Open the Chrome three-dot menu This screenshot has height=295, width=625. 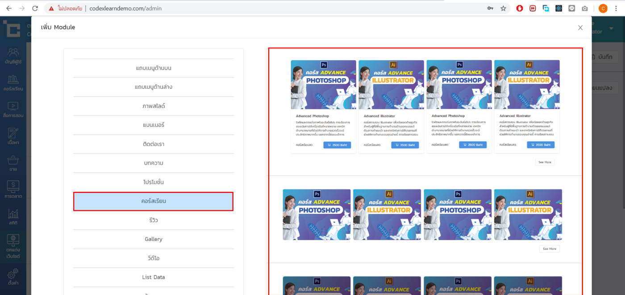(616, 8)
